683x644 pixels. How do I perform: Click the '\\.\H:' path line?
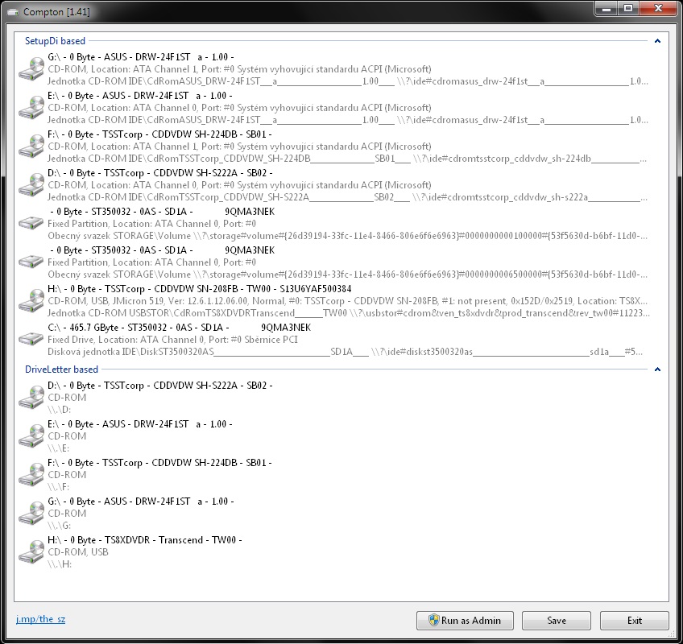tap(60, 564)
